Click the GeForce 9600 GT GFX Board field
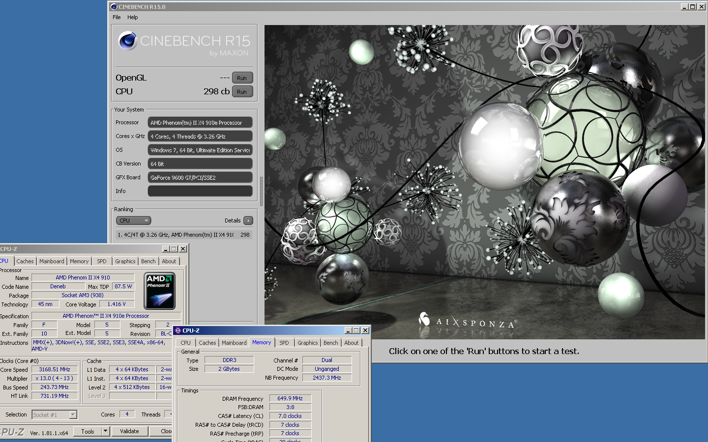 200,177
